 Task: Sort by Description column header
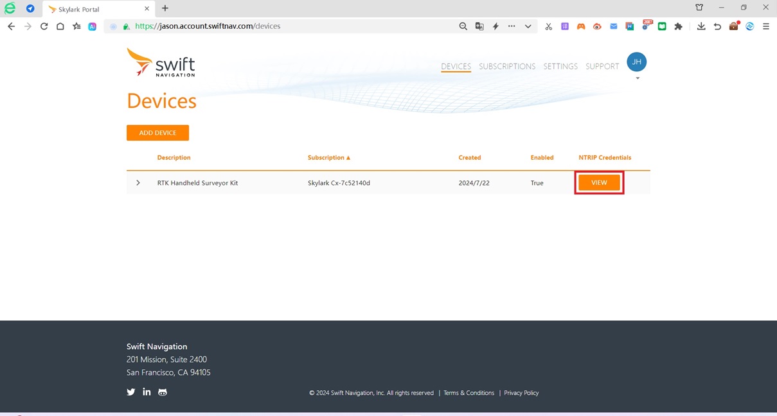pos(174,157)
